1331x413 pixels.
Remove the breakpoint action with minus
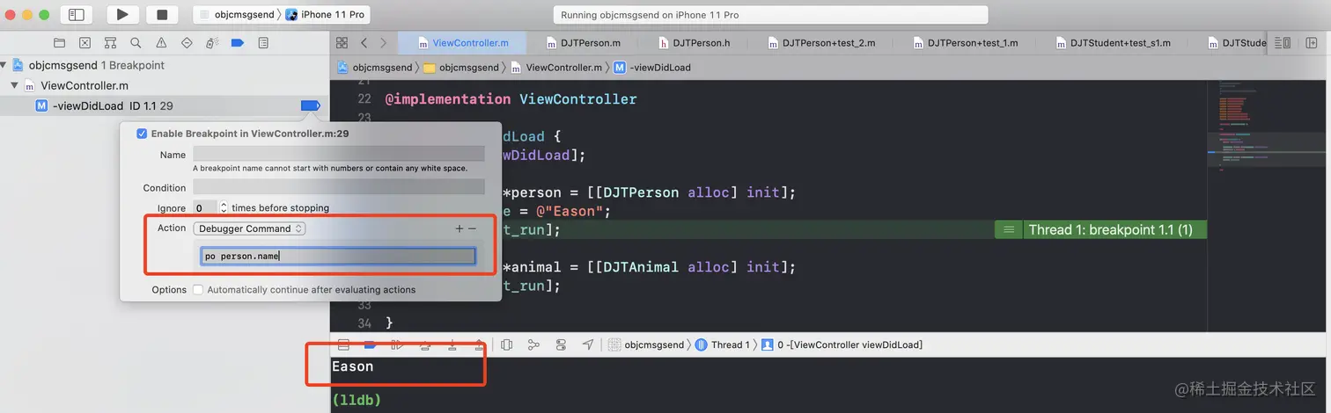coord(473,228)
